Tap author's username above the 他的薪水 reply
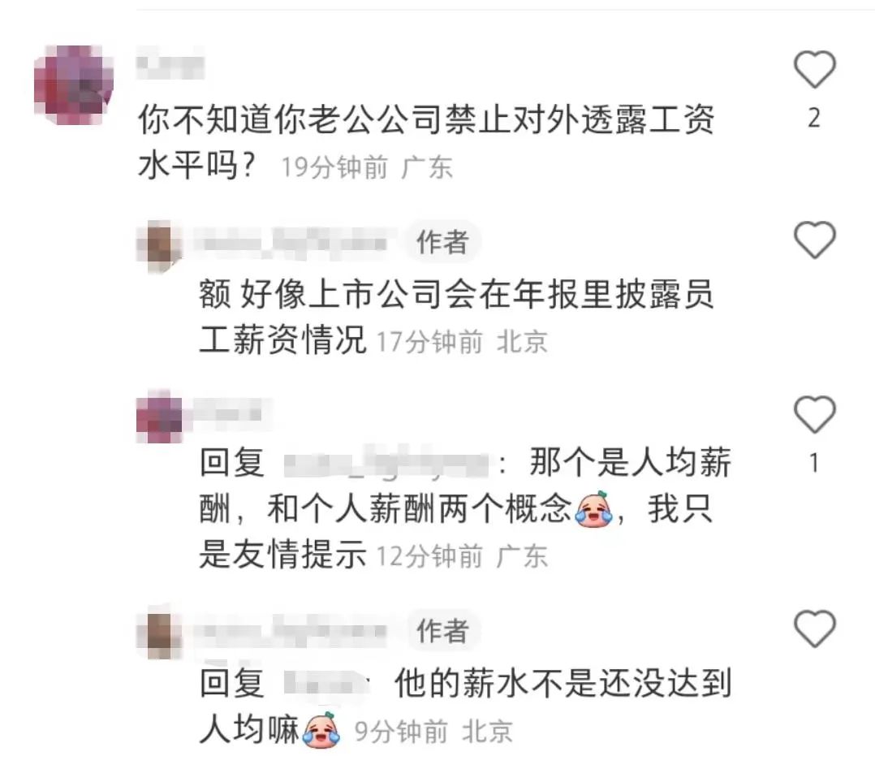 click(x=291, y=632)
